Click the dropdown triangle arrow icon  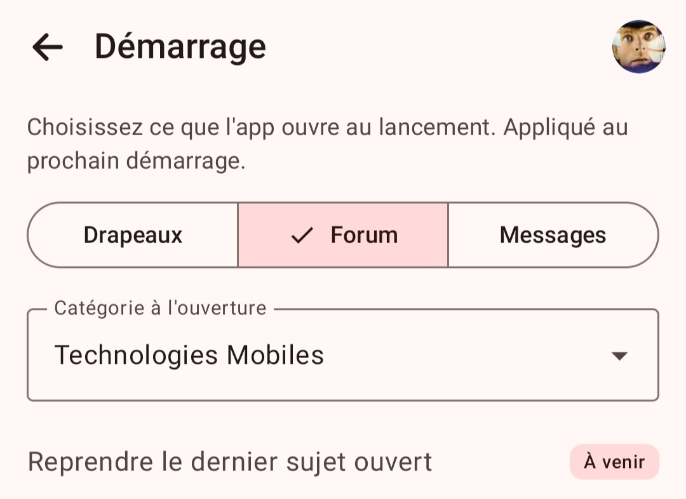(619, 356)
